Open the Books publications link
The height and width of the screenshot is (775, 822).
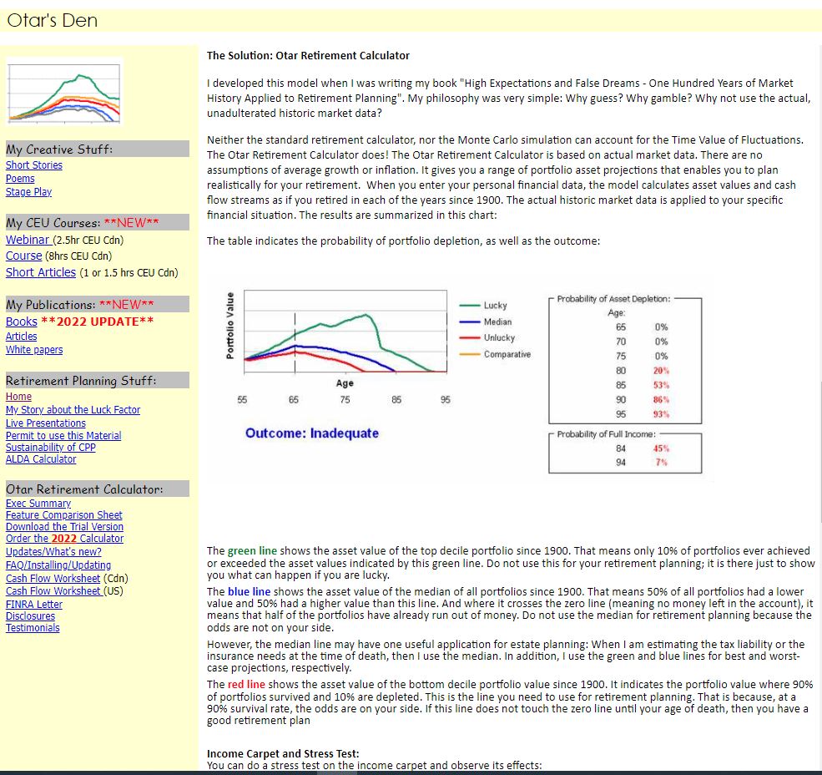point(22,322)
